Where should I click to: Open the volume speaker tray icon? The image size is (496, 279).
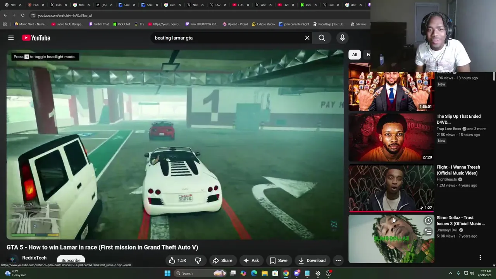coord(472,273)
